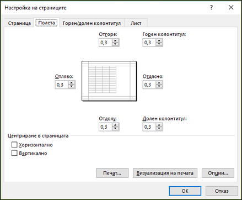242x200 pixels.
Task: Open Визуализация на печата preview
Action: point(165,173)
